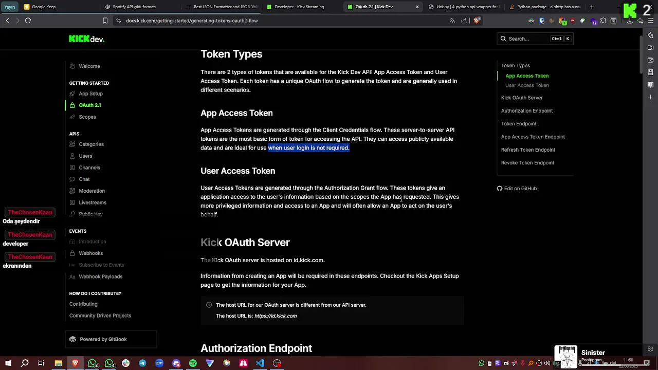The height and width of the screenshot is (370, 658).
Task: Open browser downloads icon
Action: point(630,21)
